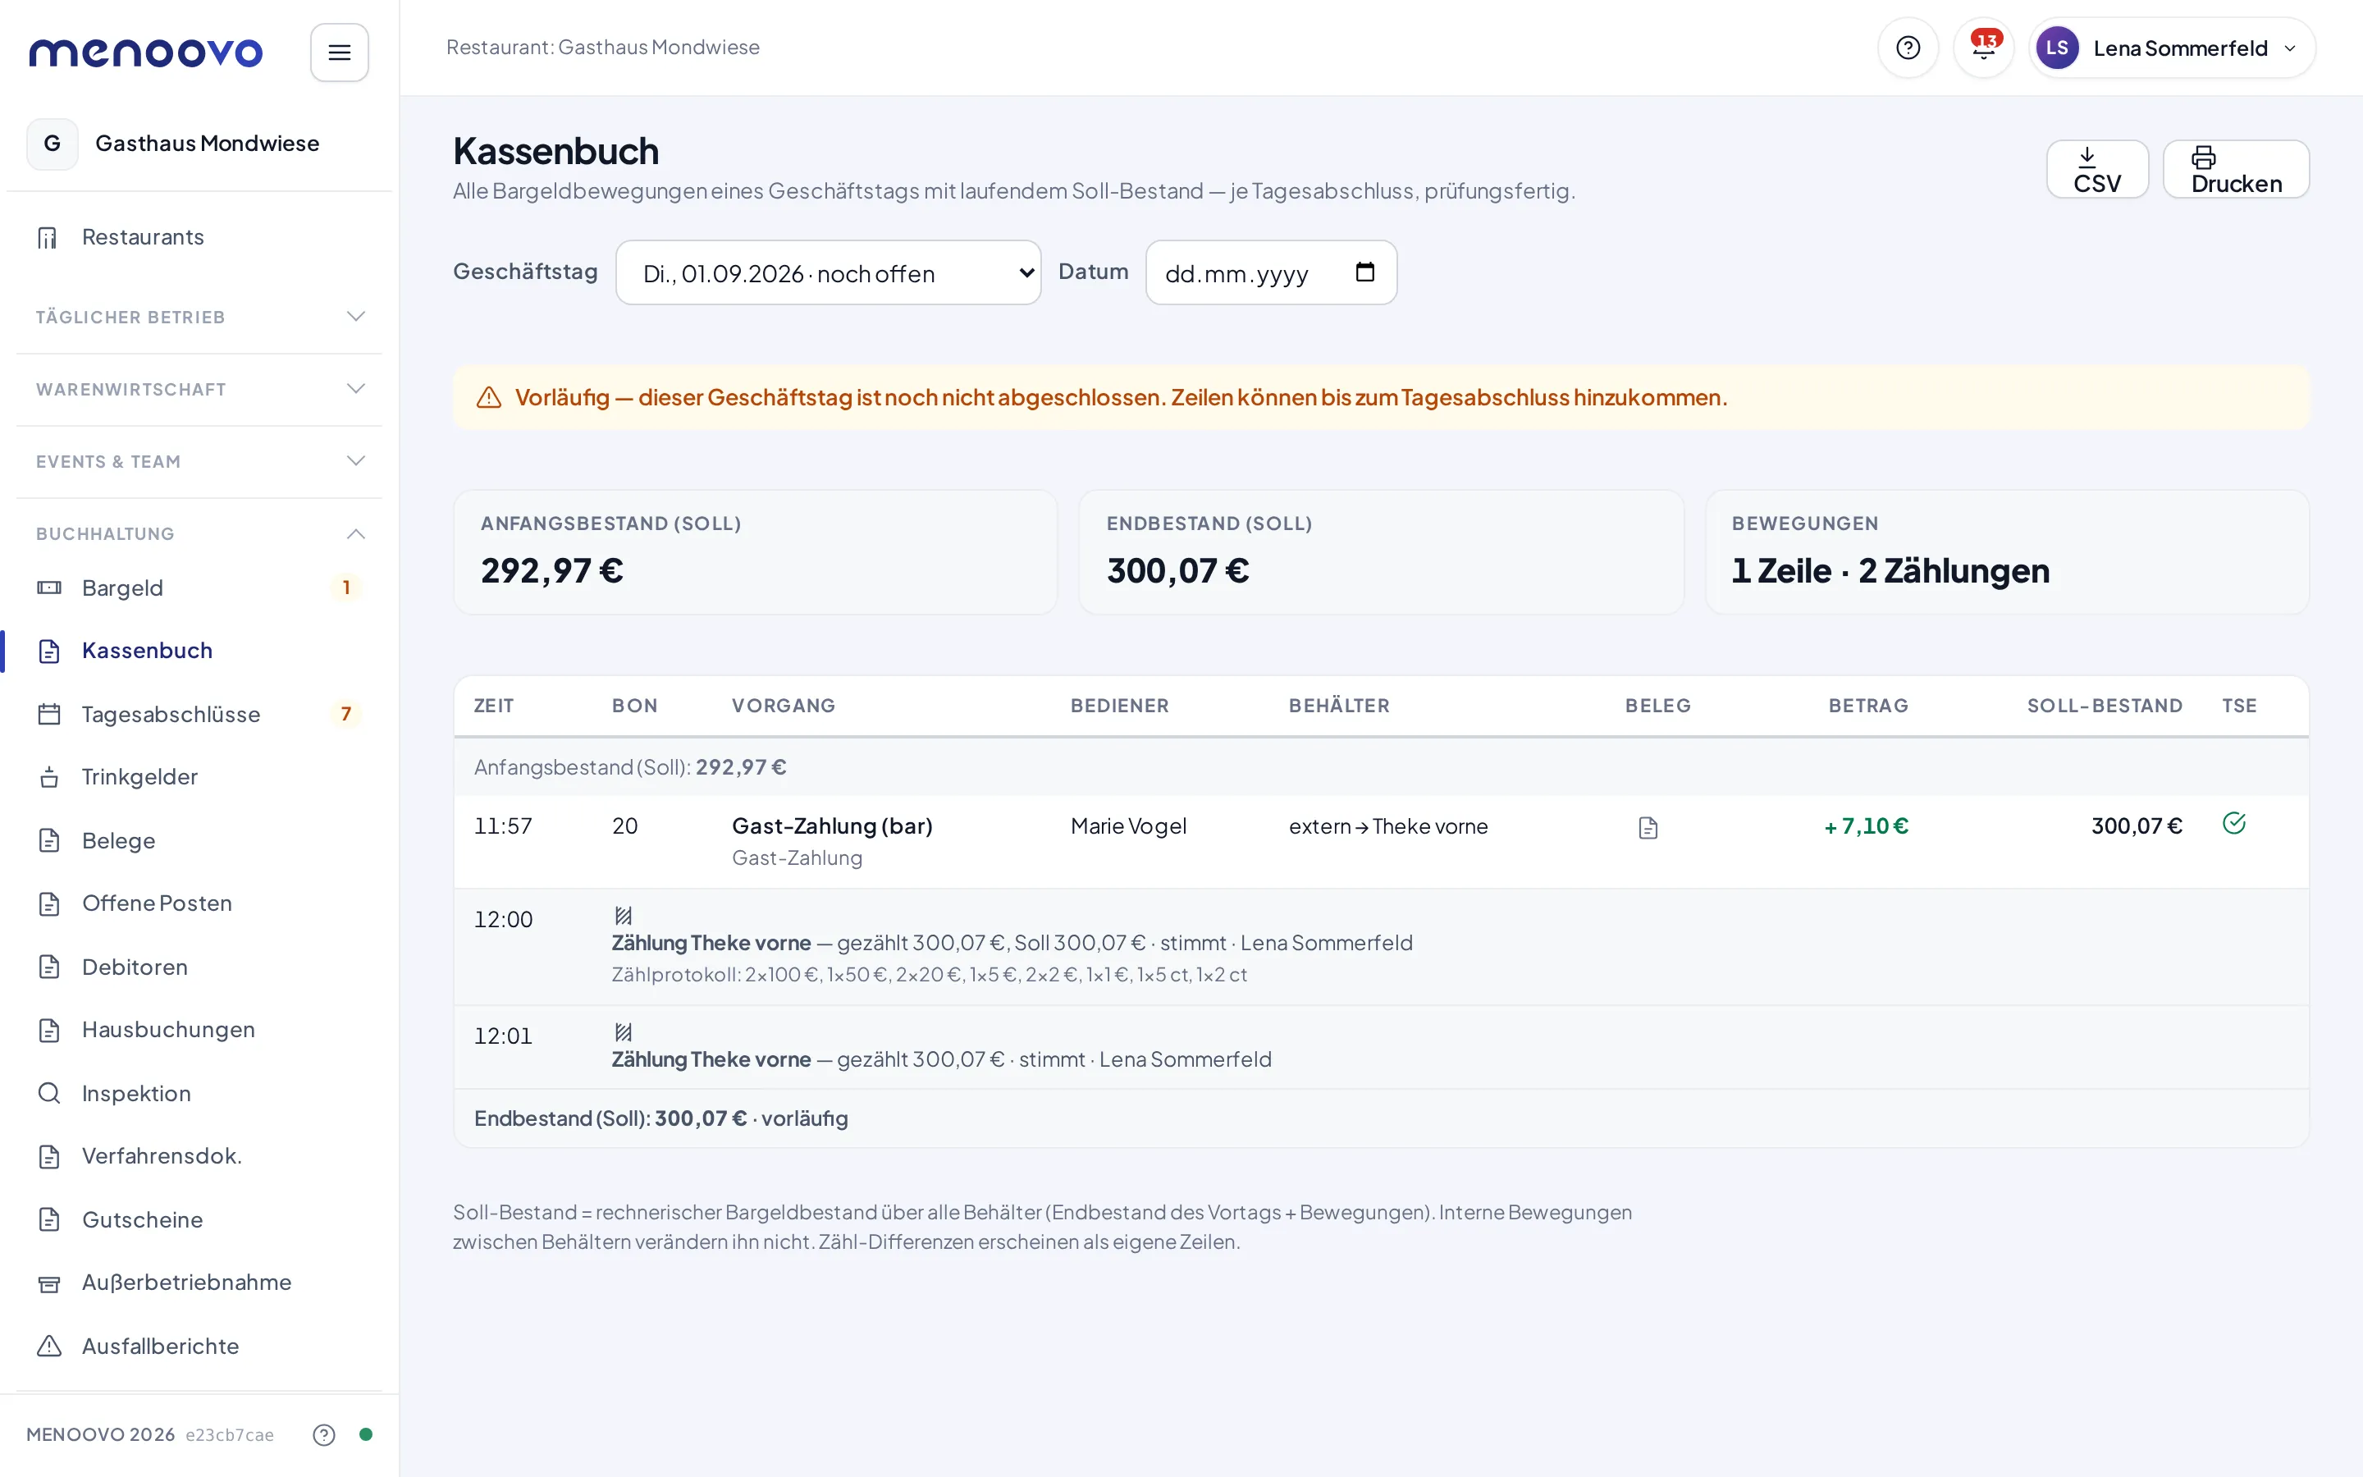2363x1477 pixels.
Task: Open Verfahrensdok. in the sidebar
Action: click(199, 1157)
